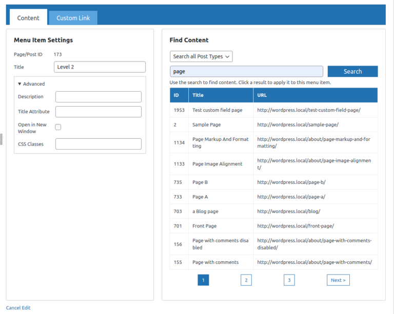Screen dimensions: 394x314
Task: Switch to the Content tab
Action: tap(28, 18)
